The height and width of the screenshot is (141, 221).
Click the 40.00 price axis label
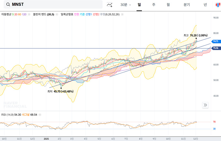(216, 96)
